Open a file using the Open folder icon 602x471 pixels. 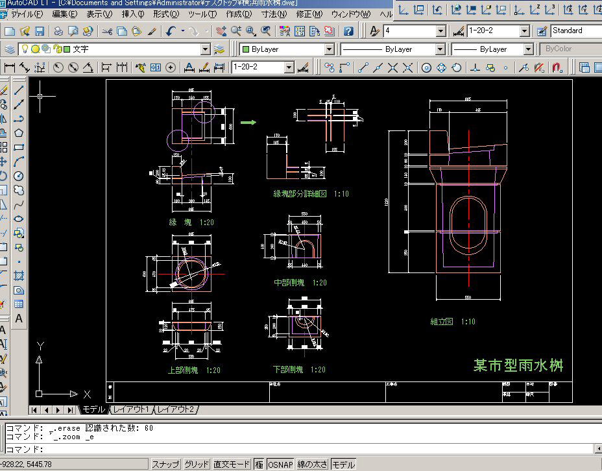tap(25, 31)
